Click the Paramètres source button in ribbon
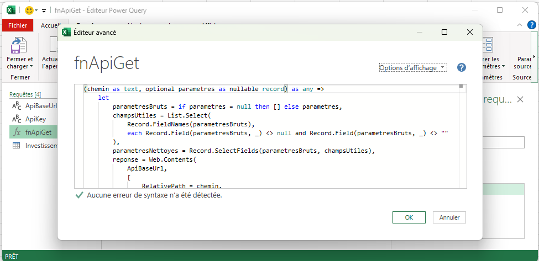Screen dimensions: 539x261 tap(522, 63)
